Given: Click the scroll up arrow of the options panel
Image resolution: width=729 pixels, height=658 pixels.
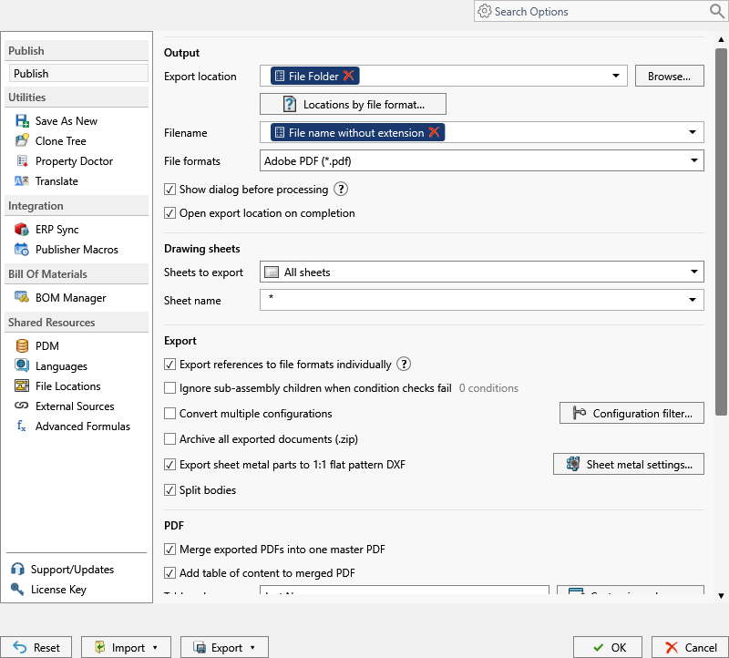Looking at the screenshot, I should 721,39.
